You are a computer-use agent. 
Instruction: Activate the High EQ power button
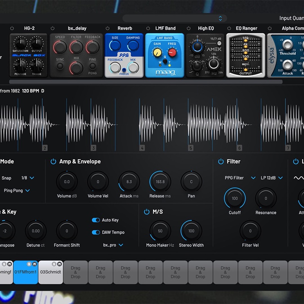(189, 28)
